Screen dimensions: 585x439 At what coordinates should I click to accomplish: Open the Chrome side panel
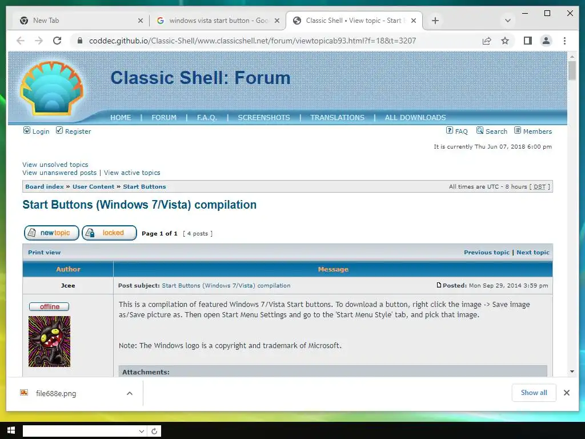pyautogui.click(x=527, y=41)
